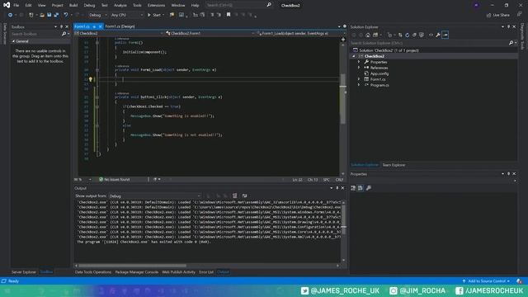Click the Save All toolbar icon
The image size is (528, 297).
point(56,15)
